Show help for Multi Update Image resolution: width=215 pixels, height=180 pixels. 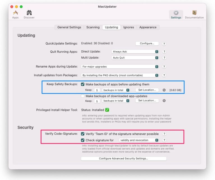click(x=164, y=58)
